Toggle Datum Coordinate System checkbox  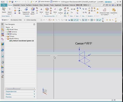tap(10, 41)
